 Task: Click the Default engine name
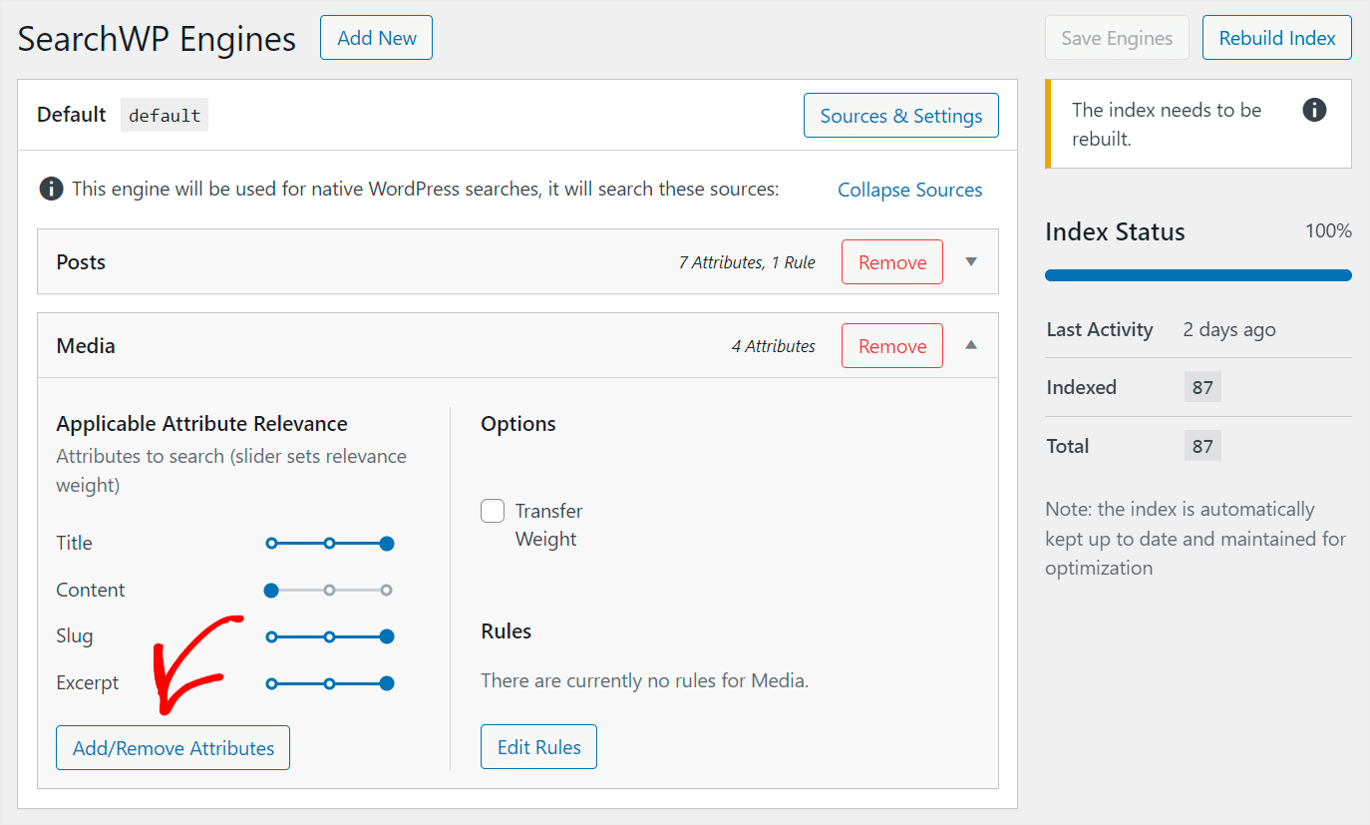pos(71,115)
